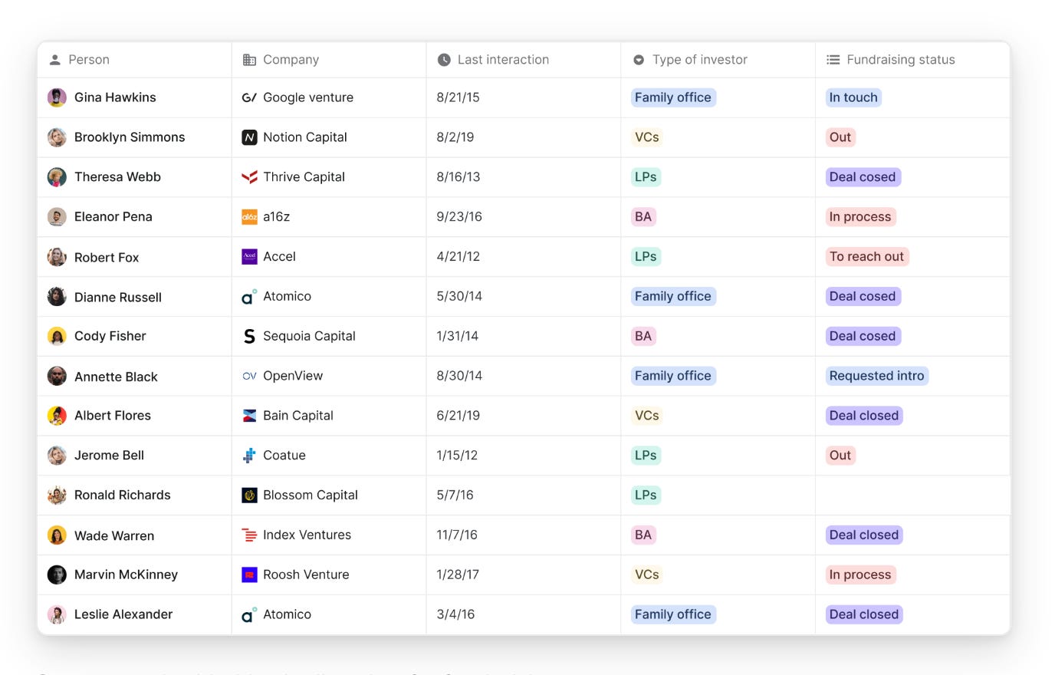Click Cody Fisher's Deal cosed status tag
This screenshot has width=1055, height=675.
863,336
